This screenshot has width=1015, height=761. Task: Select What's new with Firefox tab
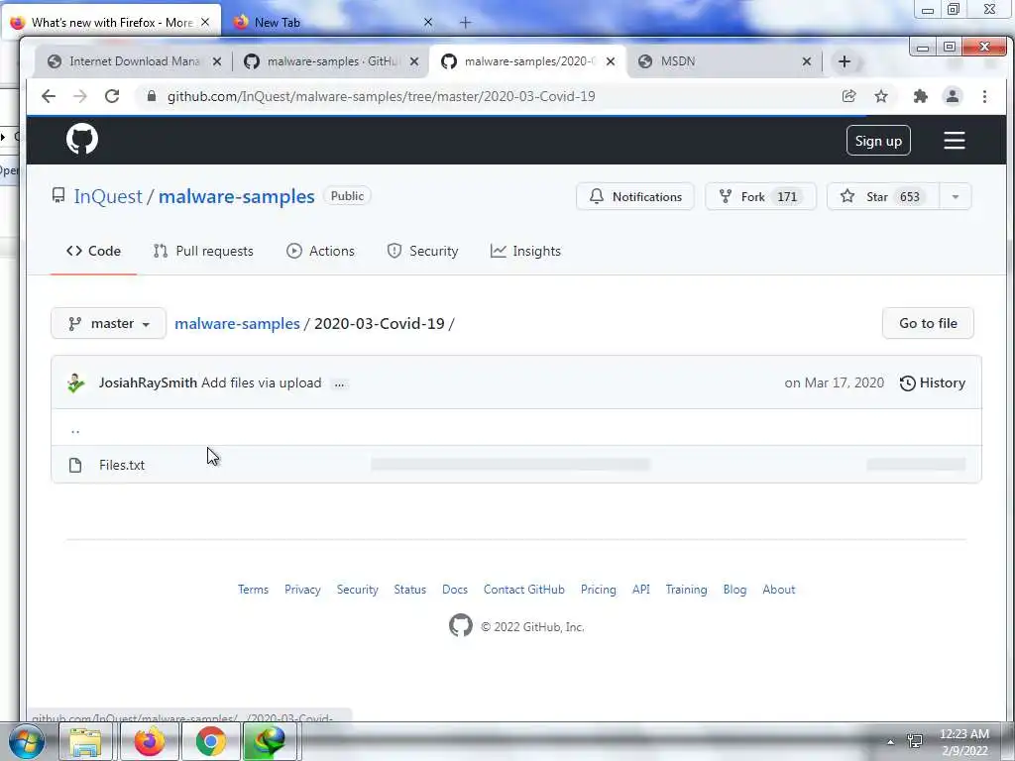click(x=111, y=23)
